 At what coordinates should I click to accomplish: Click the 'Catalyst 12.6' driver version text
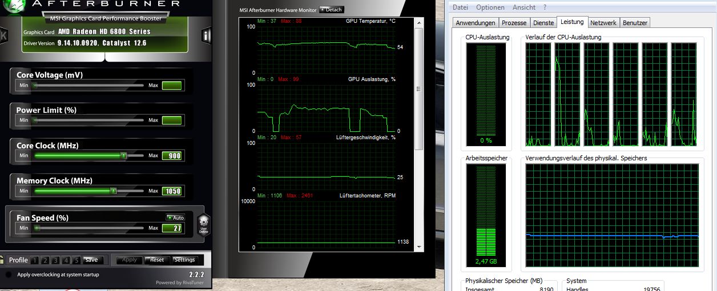coord(124,43)
